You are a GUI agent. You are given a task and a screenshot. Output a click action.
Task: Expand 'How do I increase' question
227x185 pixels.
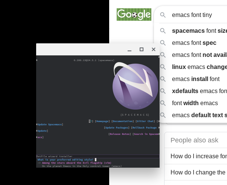click(x=196, y=156)
